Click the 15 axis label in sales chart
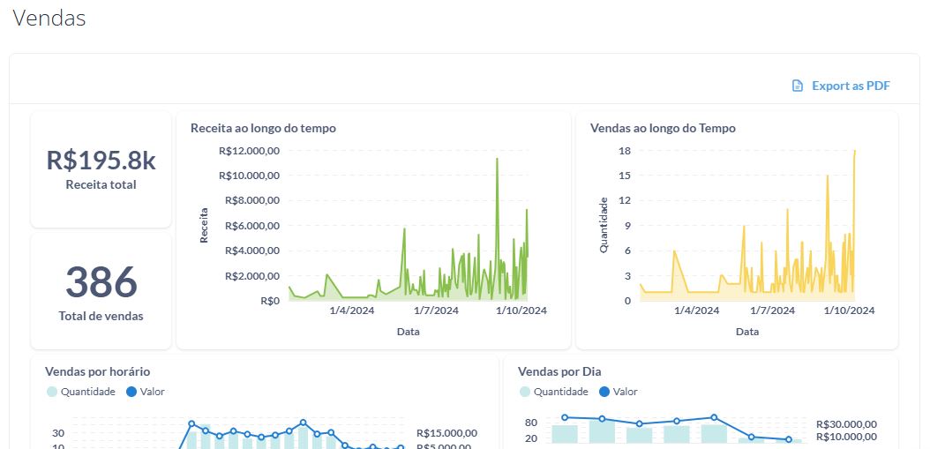Image resolution: width=930 pixels, height=449 pixels. (x=625, y=176)
